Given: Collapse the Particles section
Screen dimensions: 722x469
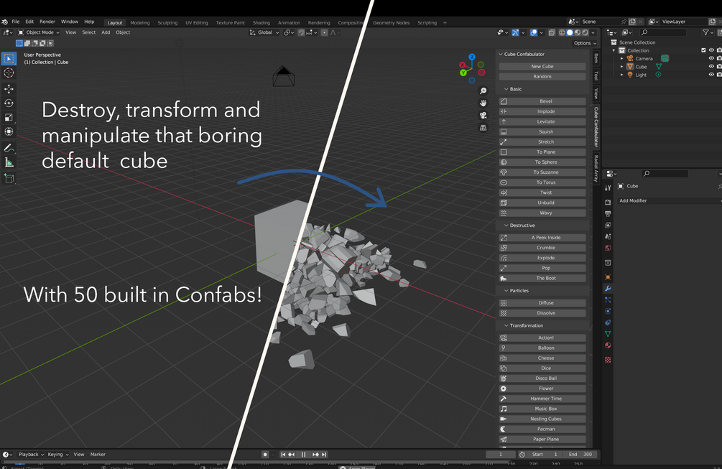Looking at the screenshot, I should tap(506, 291).
